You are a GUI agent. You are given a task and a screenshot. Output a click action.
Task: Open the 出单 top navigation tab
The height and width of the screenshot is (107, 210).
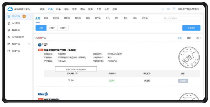(x=58, y=9)
